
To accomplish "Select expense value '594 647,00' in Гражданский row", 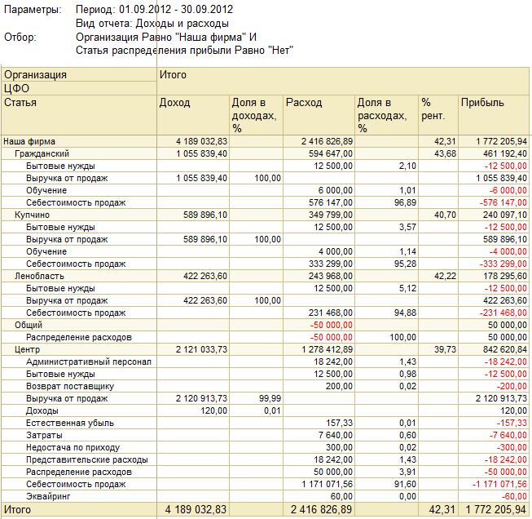I will 331,153.
